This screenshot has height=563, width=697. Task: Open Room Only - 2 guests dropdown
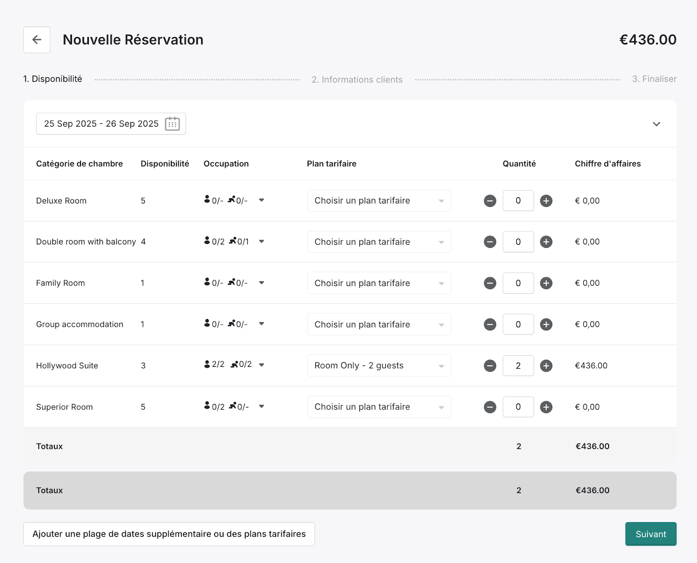click(379, 366)
